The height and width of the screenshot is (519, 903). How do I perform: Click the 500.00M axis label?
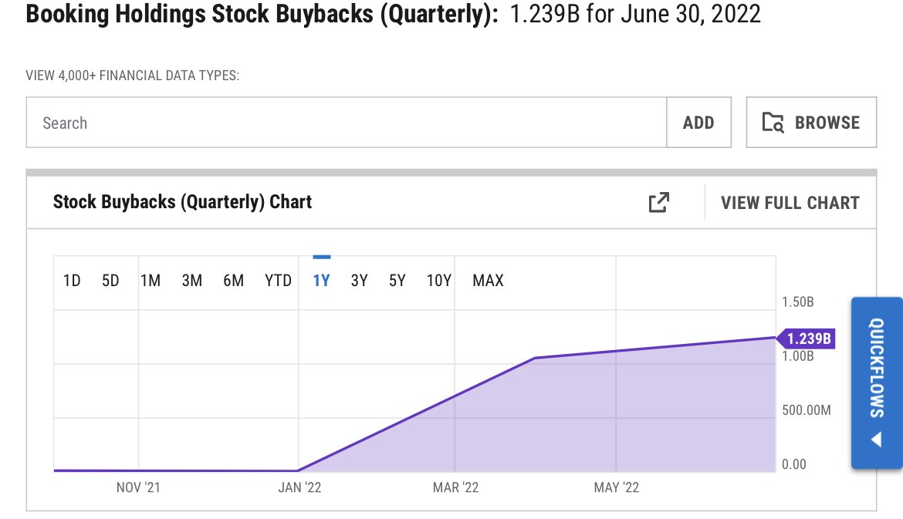click(807, 410)
